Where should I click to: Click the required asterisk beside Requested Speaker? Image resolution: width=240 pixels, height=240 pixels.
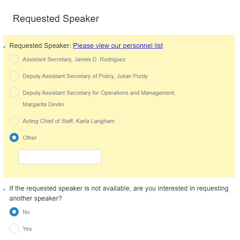coord(4,47)
